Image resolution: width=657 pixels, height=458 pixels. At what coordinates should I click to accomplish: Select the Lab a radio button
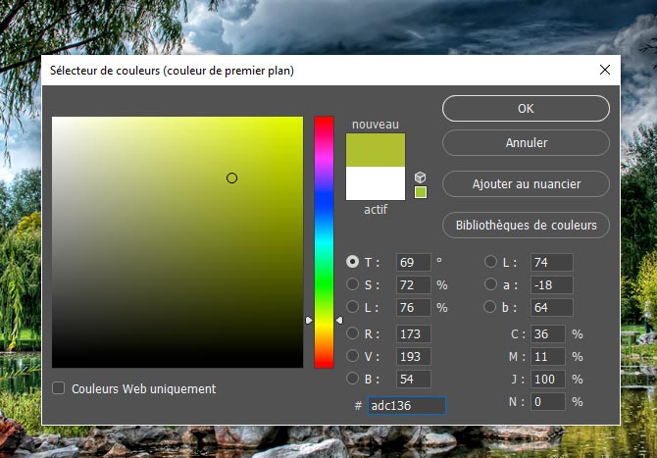491,284
